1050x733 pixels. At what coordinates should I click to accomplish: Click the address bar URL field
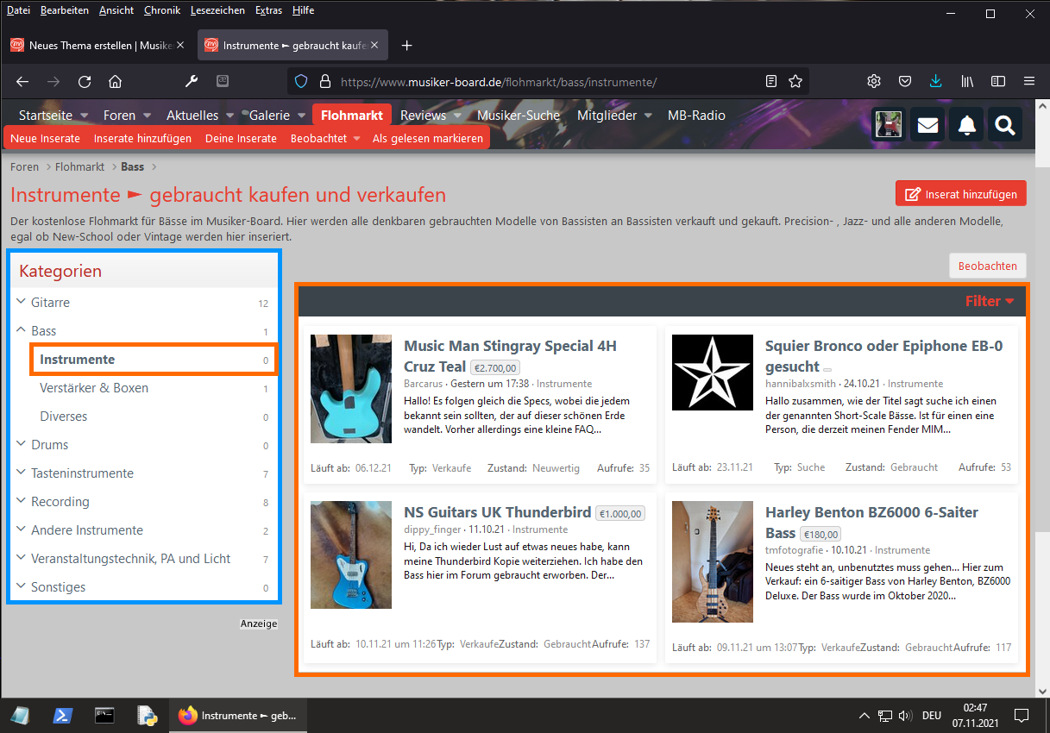(548, 82)
